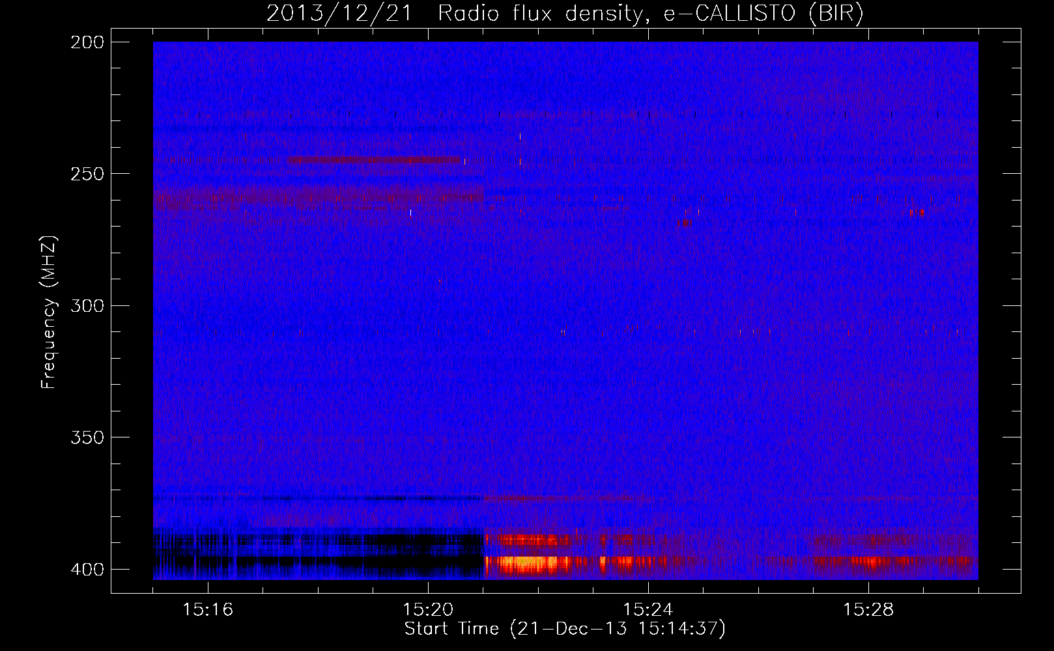Click the '400' frequency tick label

pyautogui.click(x=87, y=569)
